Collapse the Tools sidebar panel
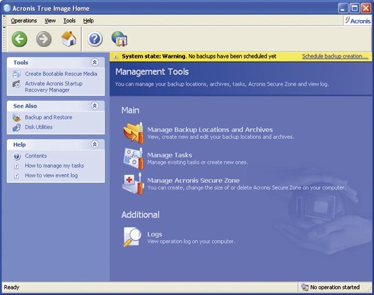This screenshot has width=374, height=295. [94, 62]
